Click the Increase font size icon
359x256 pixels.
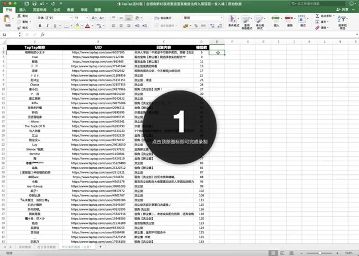tap(94, 18)
